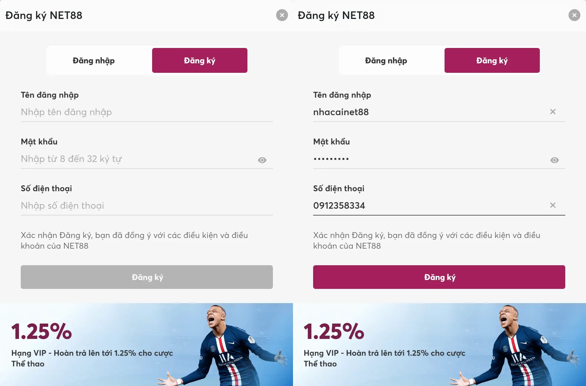Reveal the masked password dots
Image resolution: width=586 pixels, height=386 pixels.
[554, 160]
